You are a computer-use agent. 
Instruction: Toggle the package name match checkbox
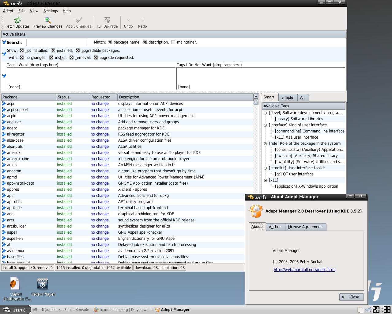click(110, 42)
